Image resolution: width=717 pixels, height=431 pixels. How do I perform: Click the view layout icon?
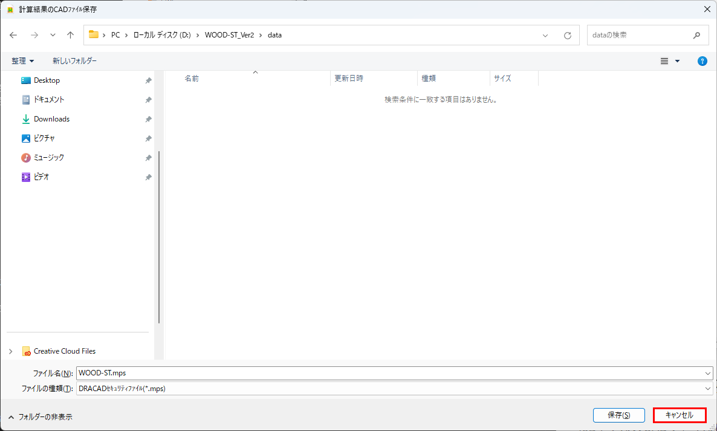pos(664,61)
